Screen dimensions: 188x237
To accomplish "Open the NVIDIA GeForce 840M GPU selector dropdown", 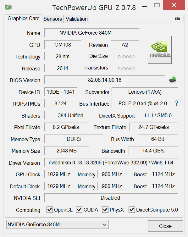I will [58, 224].
